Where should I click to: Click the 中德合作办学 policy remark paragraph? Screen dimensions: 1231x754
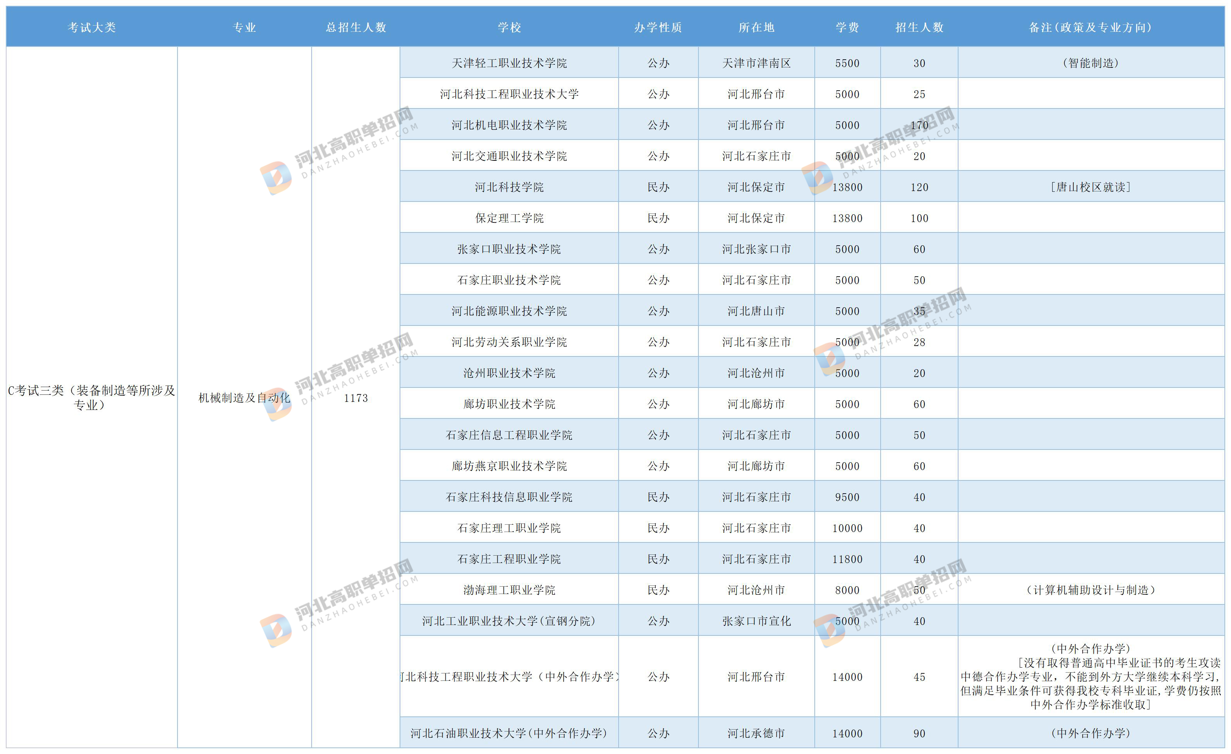click(1091, 677)
